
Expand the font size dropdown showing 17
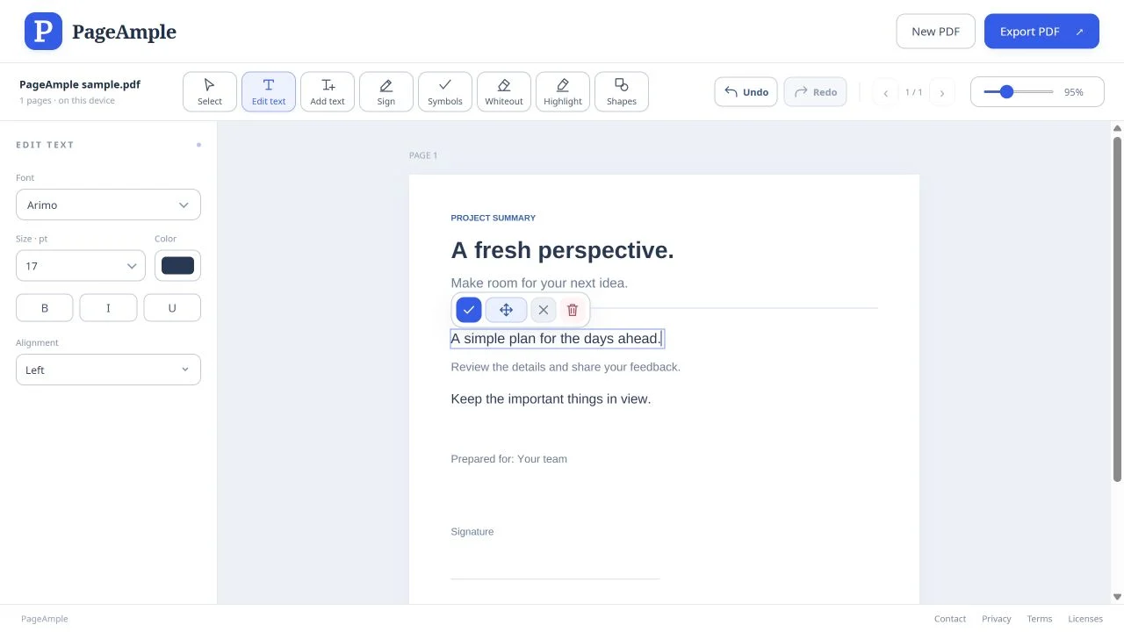tap(81, 266)
